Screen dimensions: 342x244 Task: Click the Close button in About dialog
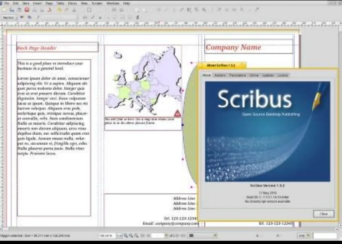(x=324, y=214)
